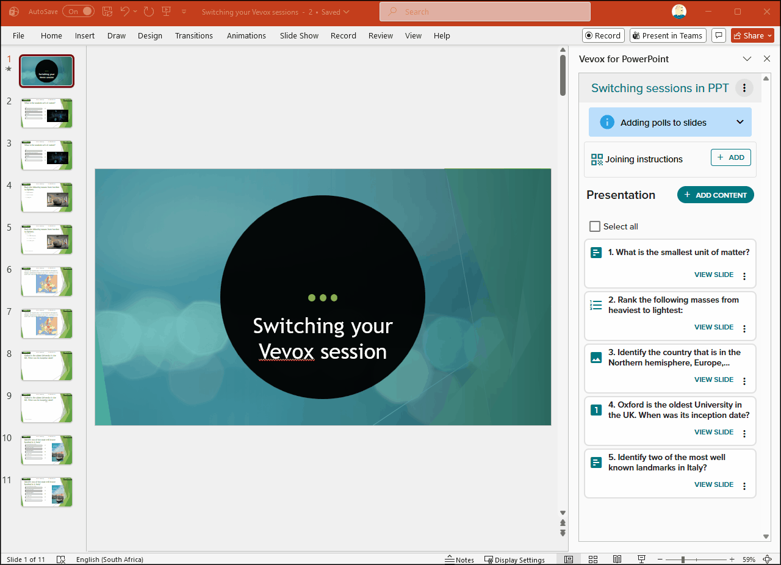This screenshot has width=781, height=565.
Task: Expand Adding polls to slides info panel
Action: click(x=740, y=122)
